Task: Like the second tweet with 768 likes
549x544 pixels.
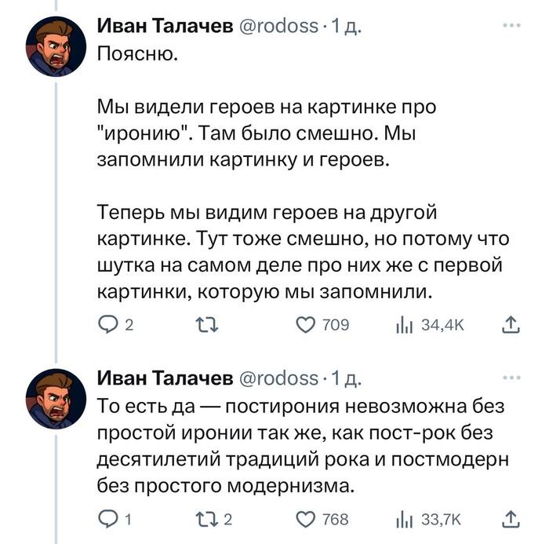Action: [x=303, y=518]
